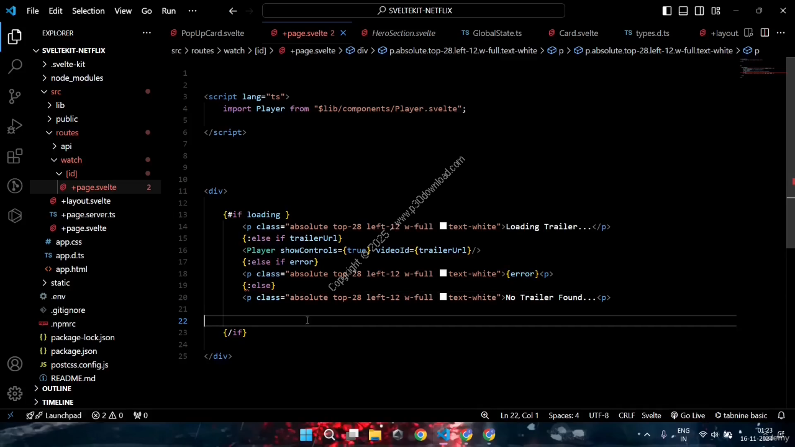Click the zoom magnifier in status bar

(x=484, y=415)
